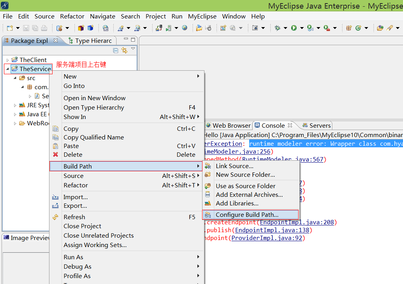
Task: Click the Debug bug toolbar icon
Action: pyautogui.click(x=277, y=28)
